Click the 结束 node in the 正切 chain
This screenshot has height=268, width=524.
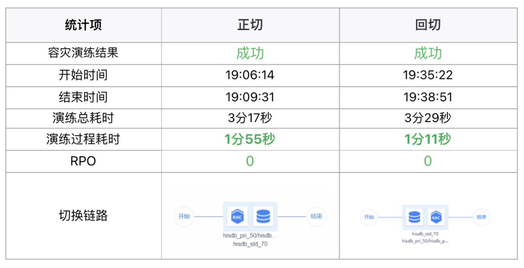(x=316, y=216)
